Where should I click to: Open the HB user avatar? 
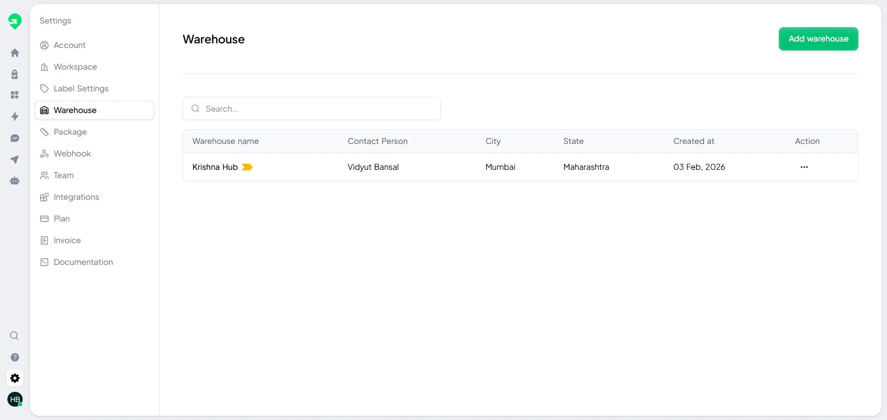coord(15,399)
